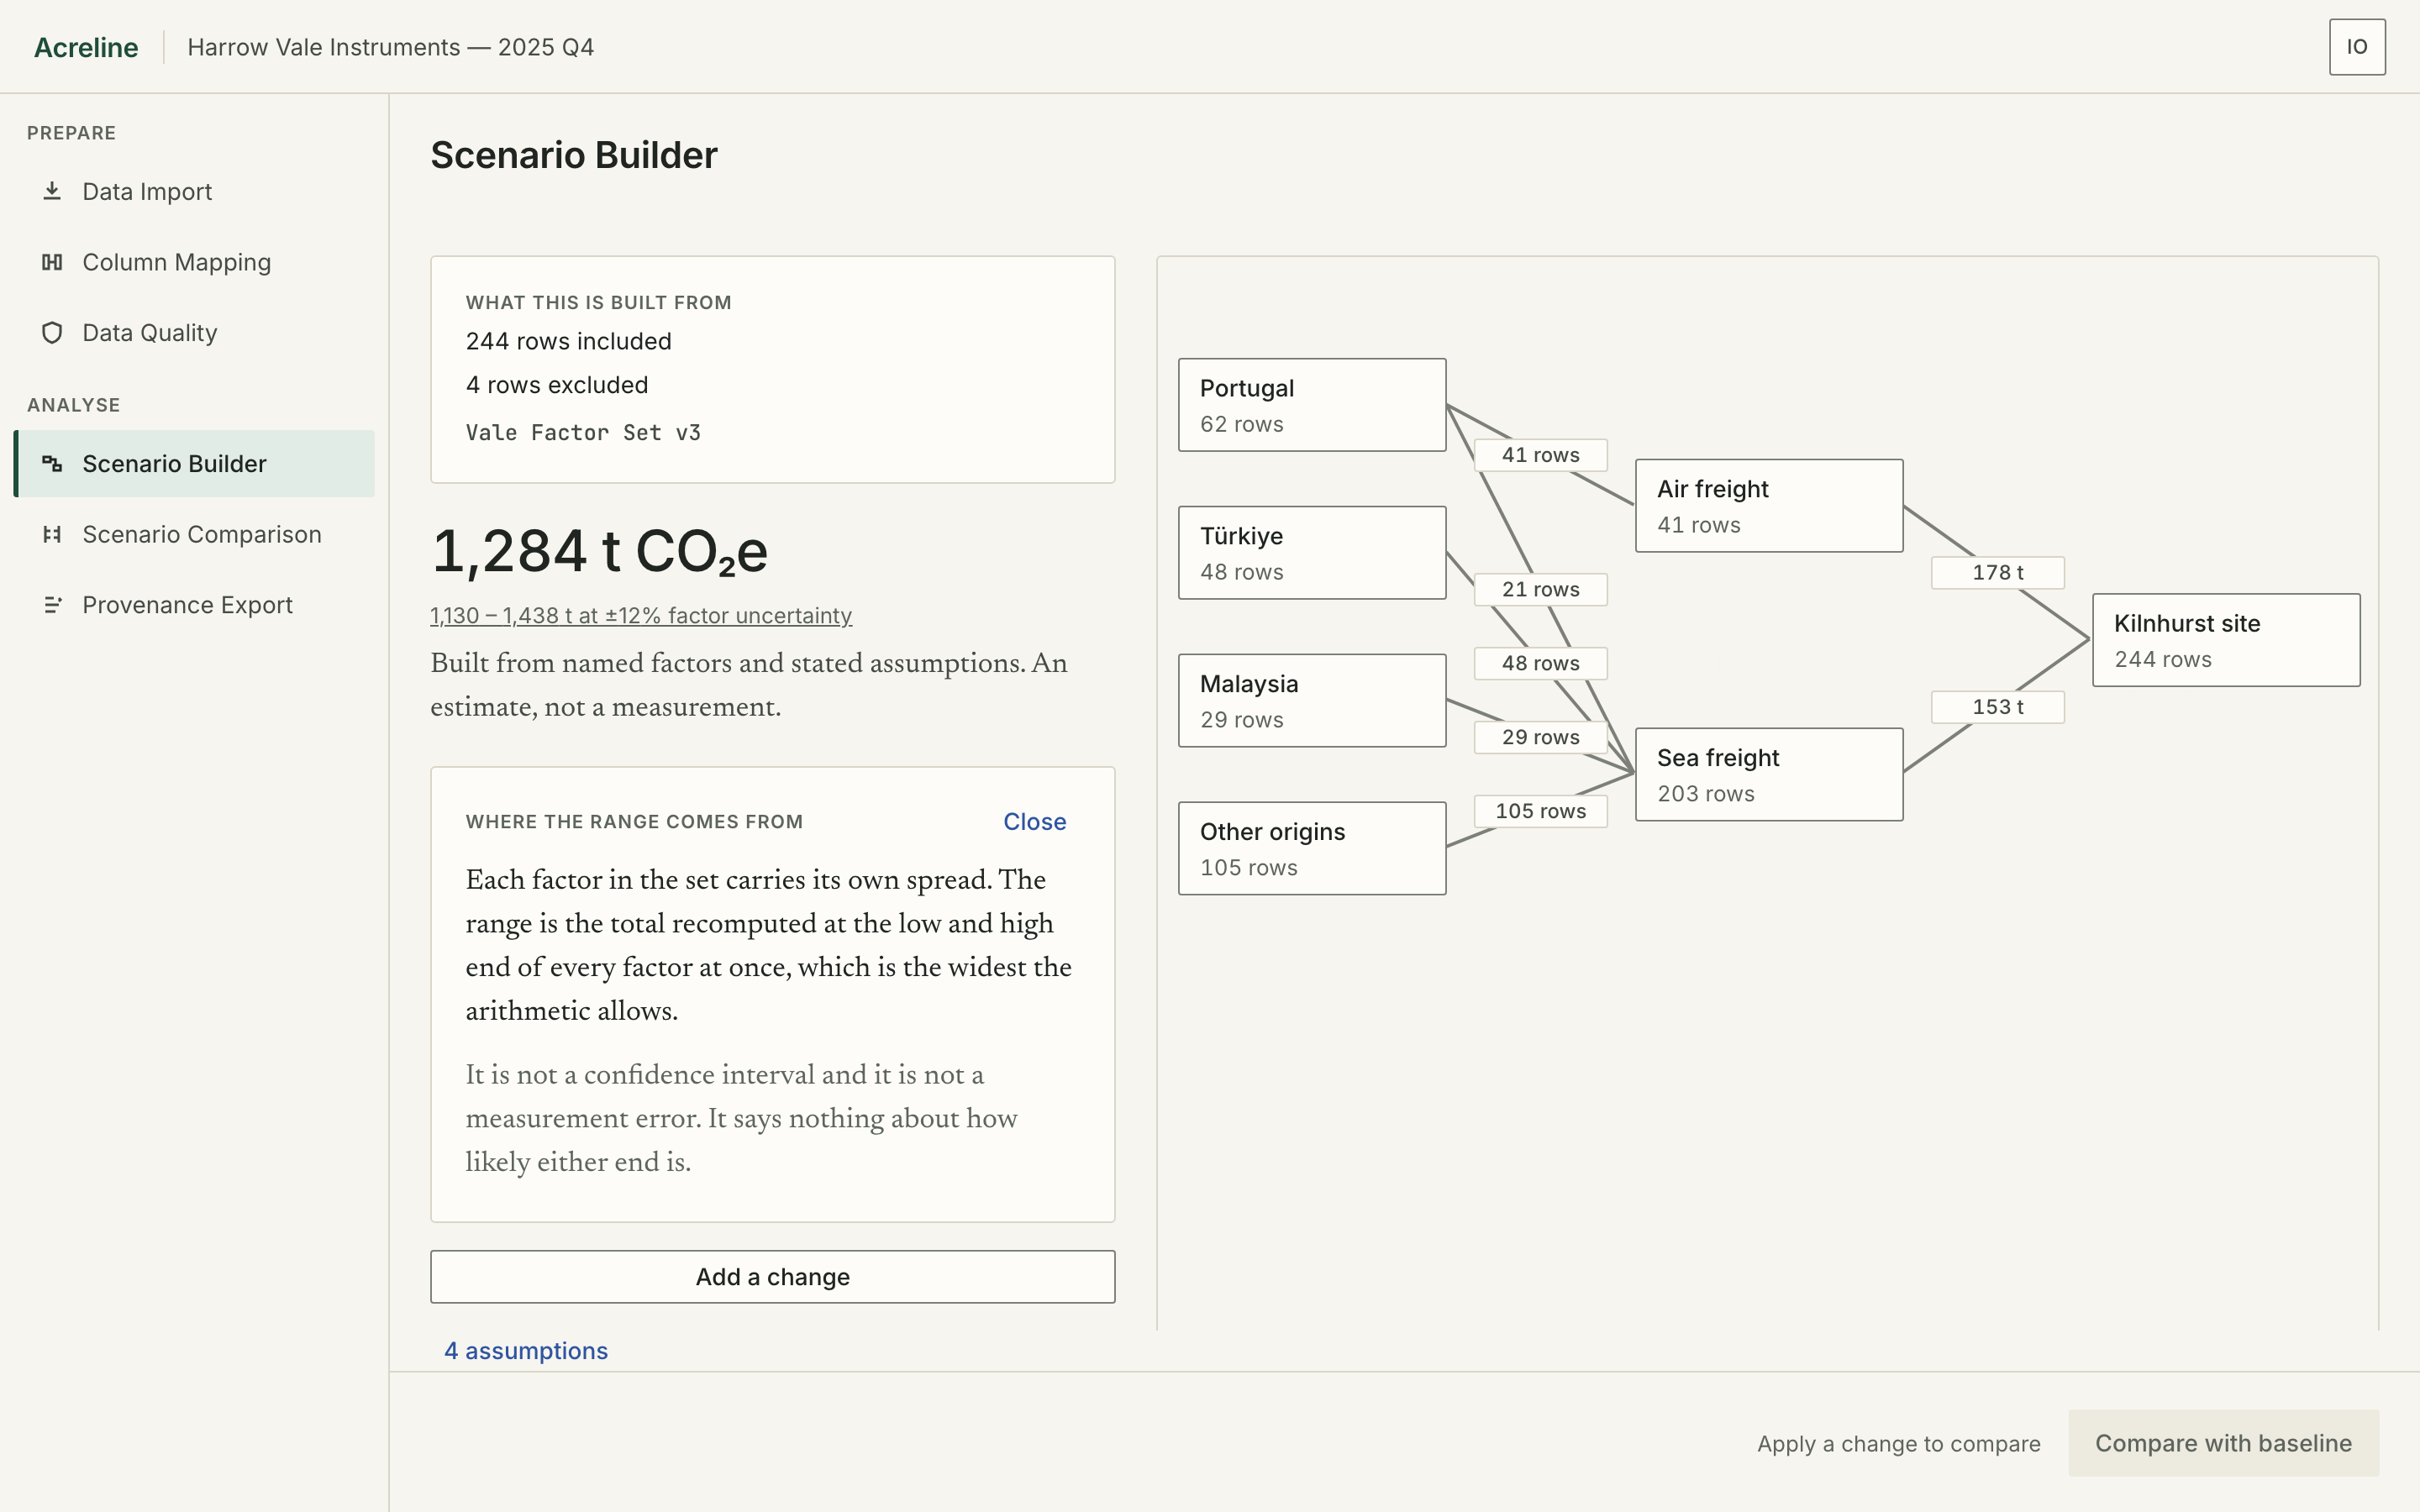Click the Scenario Comparison icon
The image size is (2420, 1512).
[52, 535]
